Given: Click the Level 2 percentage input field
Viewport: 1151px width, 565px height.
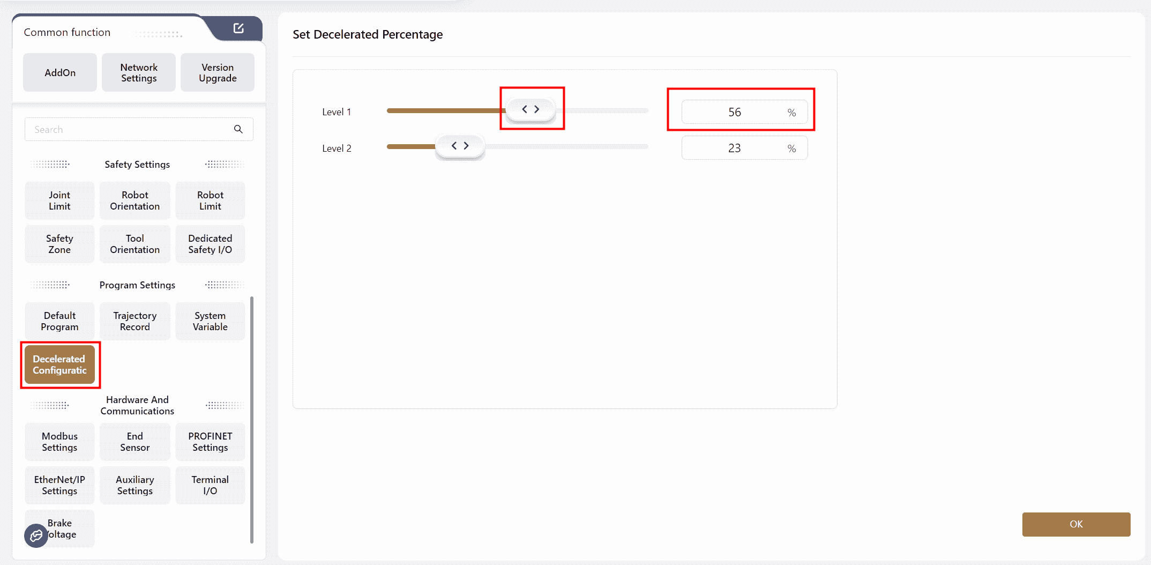Looking at the screenshot, I should click(734, 148).
